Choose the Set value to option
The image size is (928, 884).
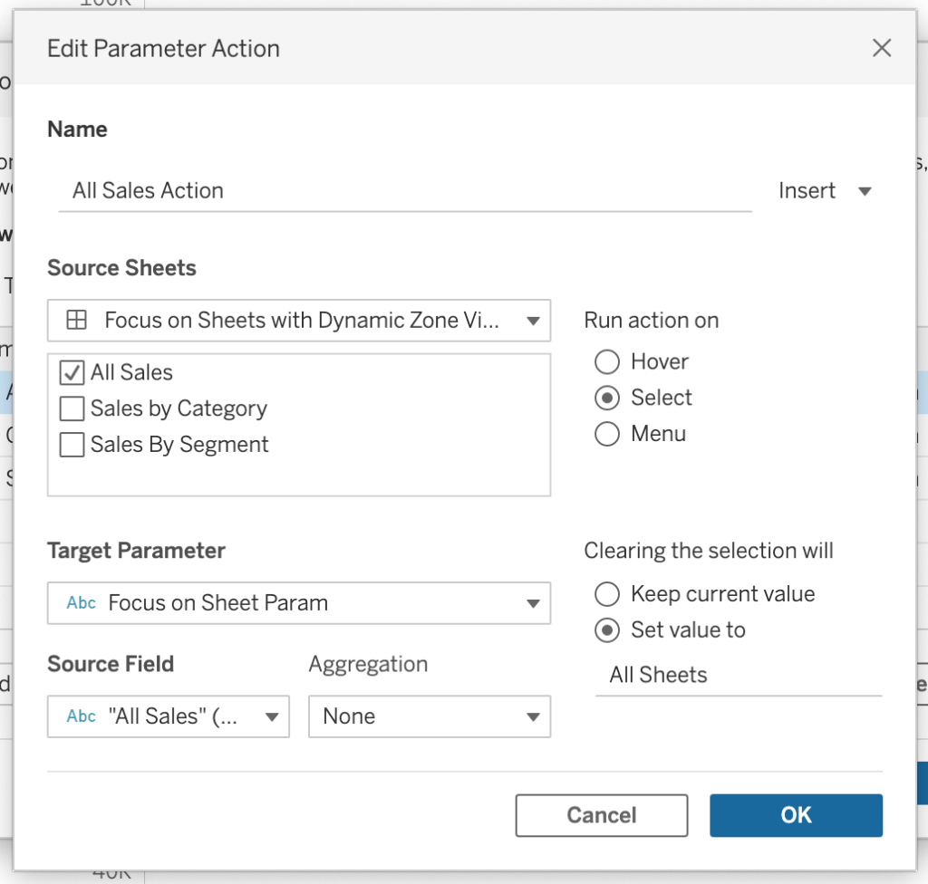[607, 630]
